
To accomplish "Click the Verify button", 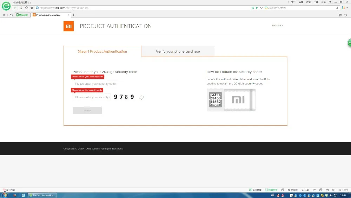I will (87, 110).
